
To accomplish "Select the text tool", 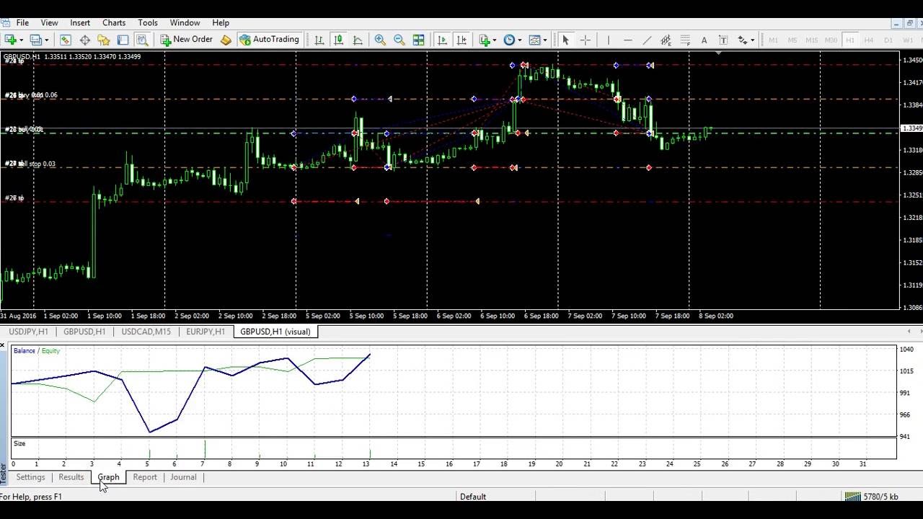I will [x=704, y=40].
